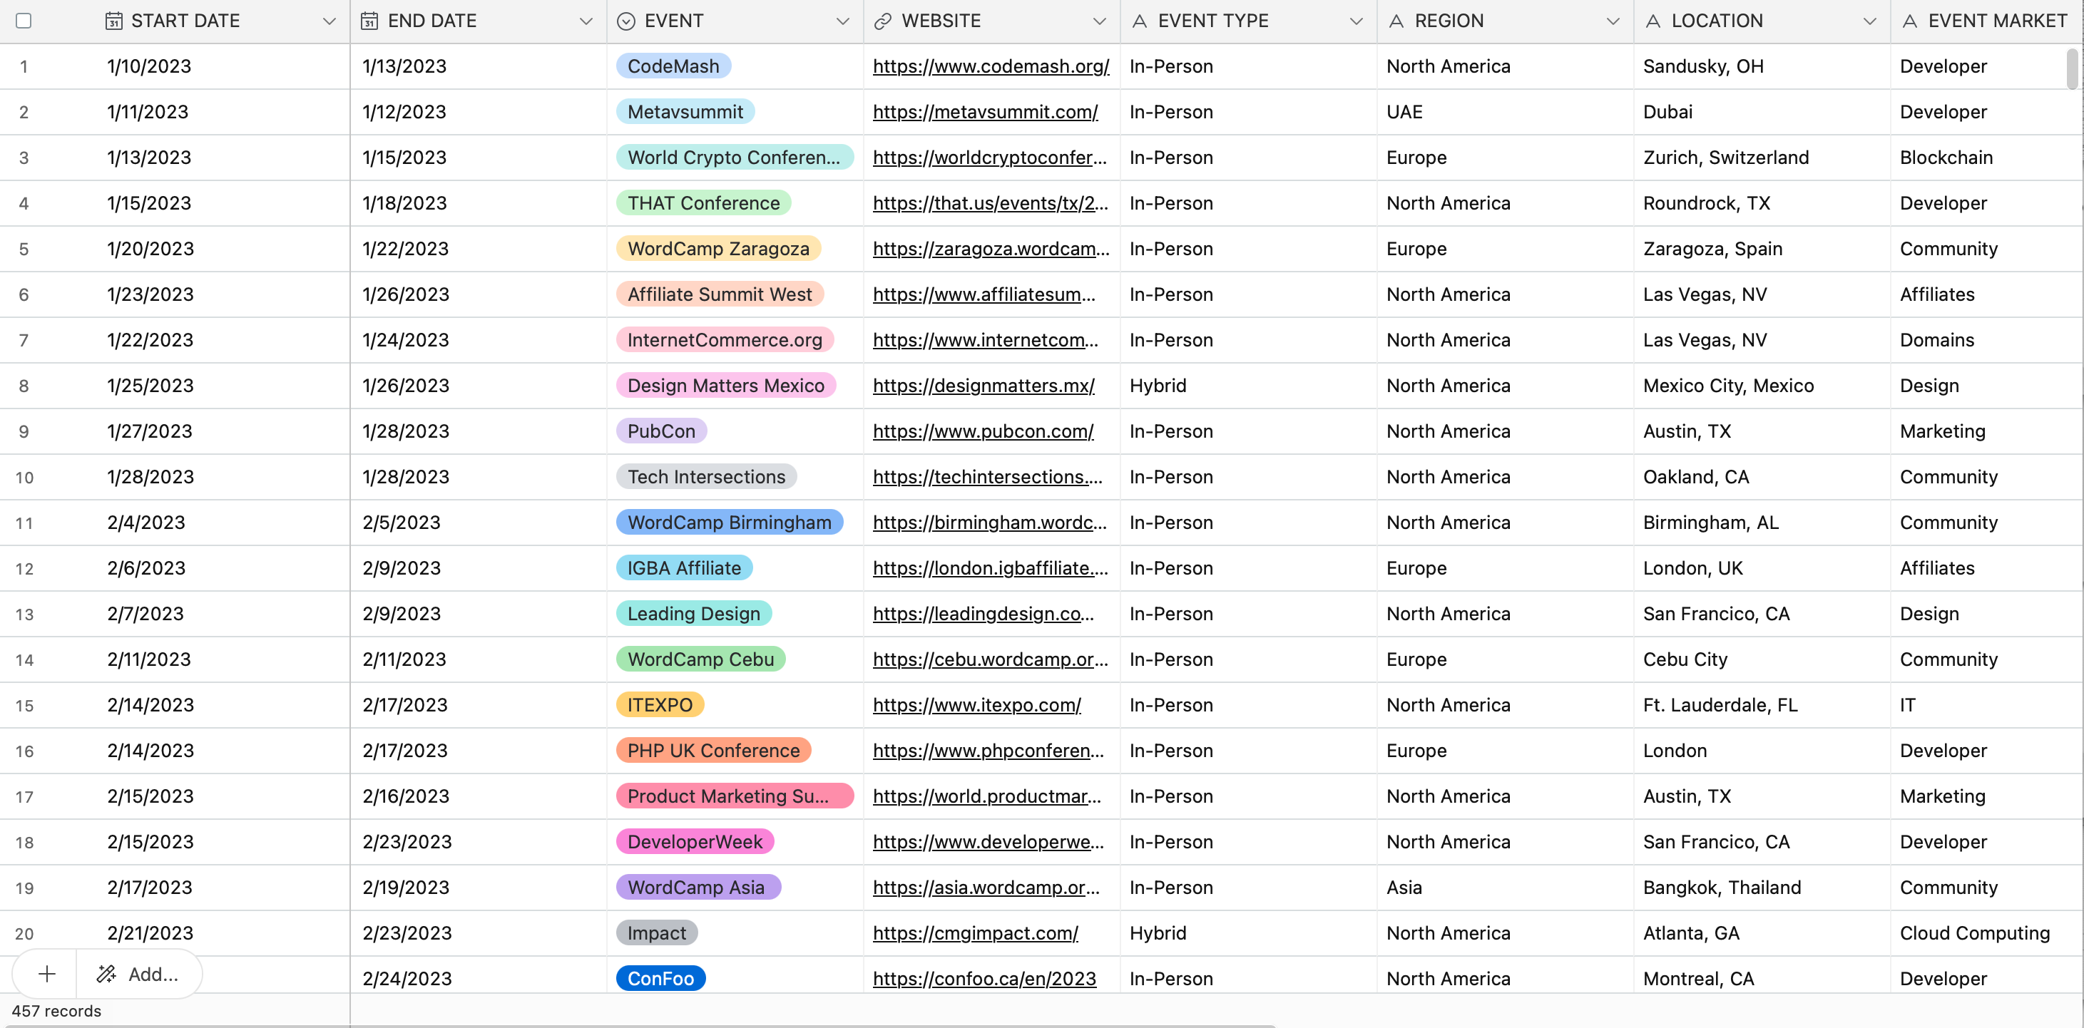Click the single-select icon beside EVENT header

point(626,21)
